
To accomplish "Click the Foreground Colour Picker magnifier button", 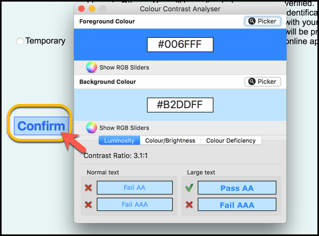I will pos(263,21).
